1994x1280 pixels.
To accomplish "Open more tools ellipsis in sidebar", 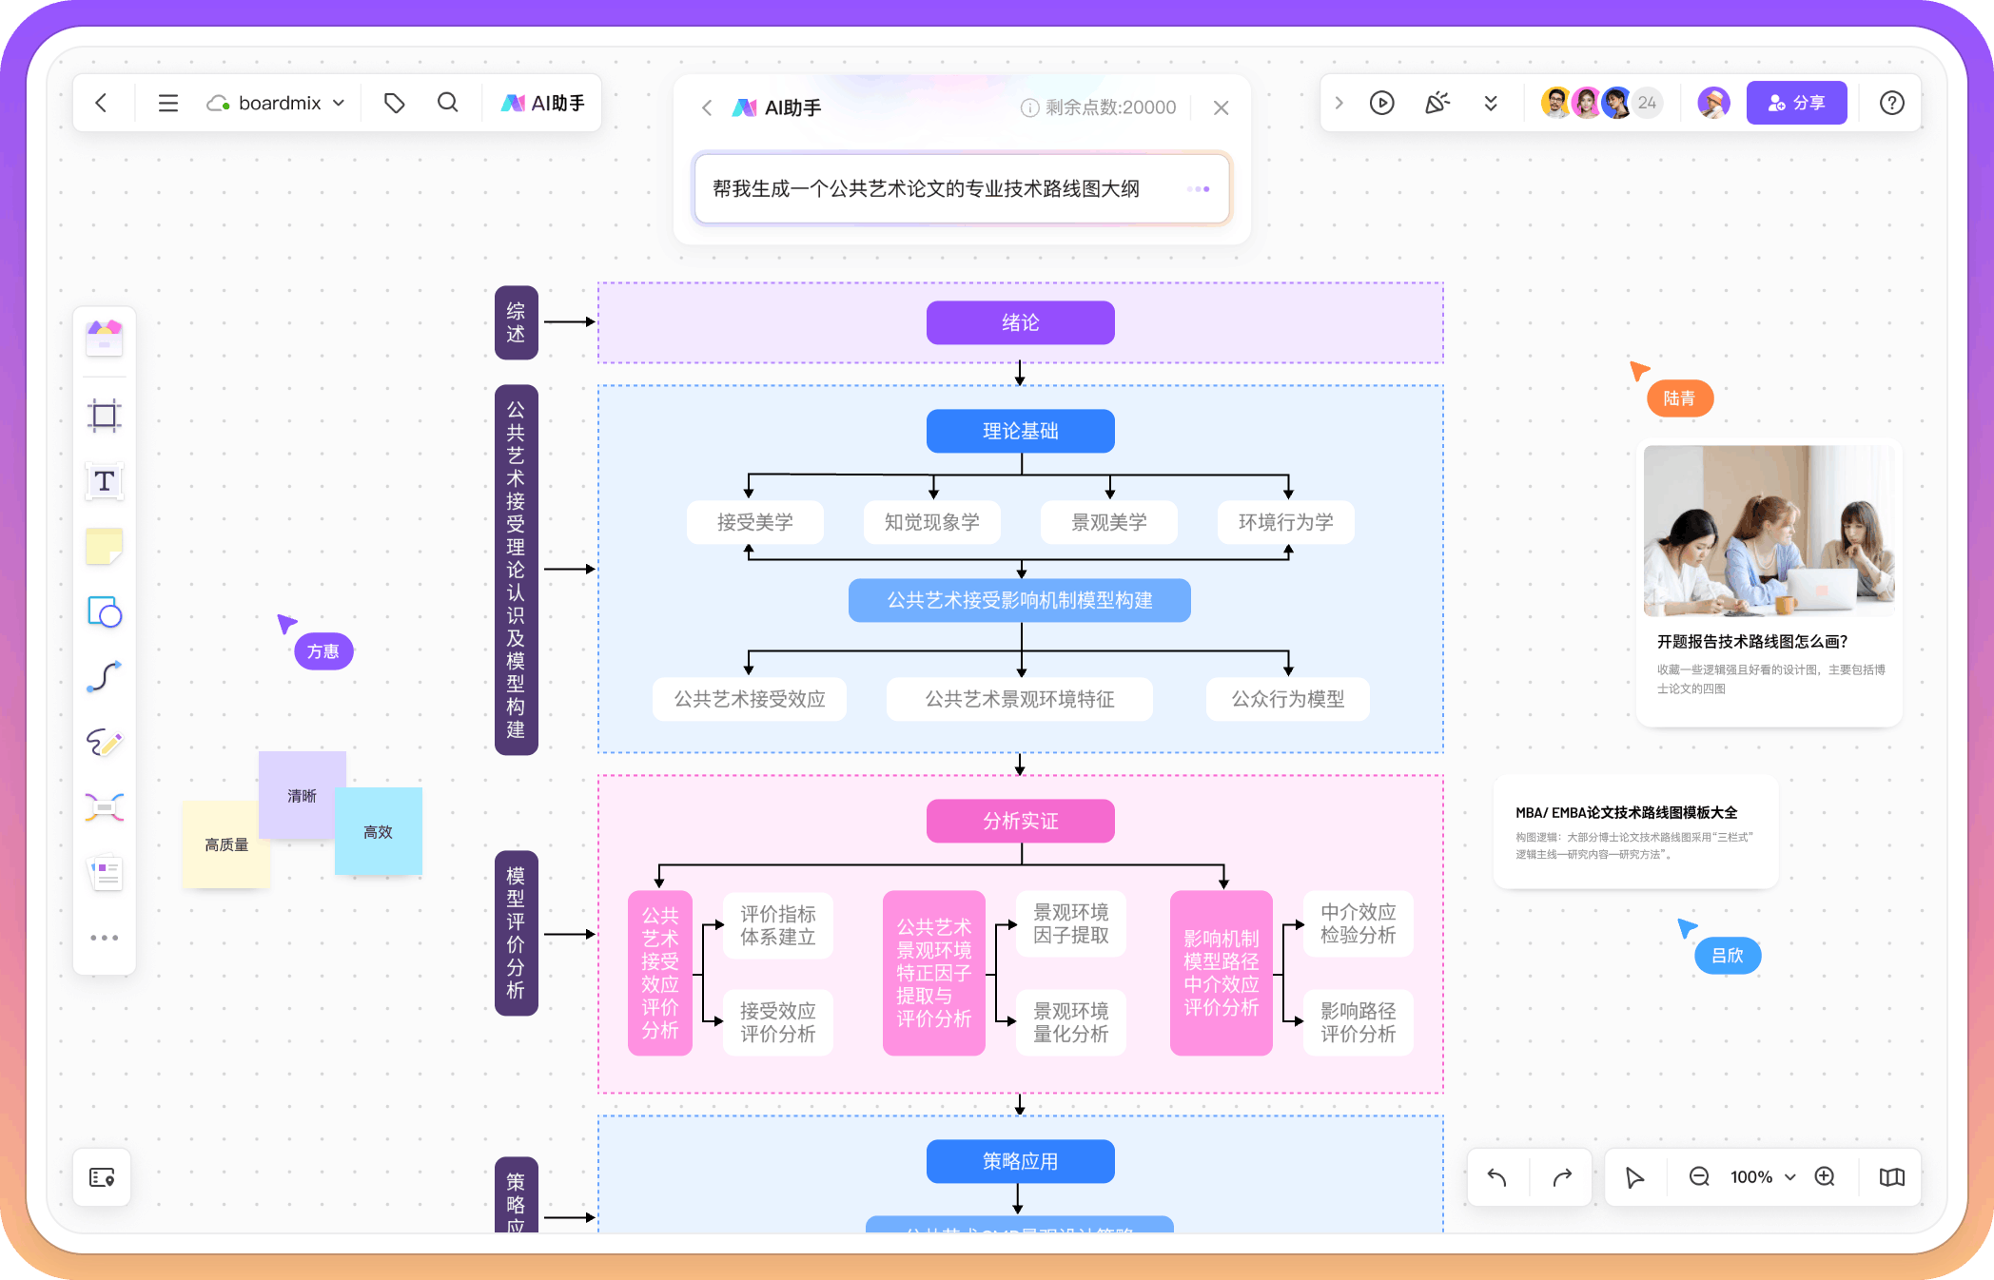I will coord(105,938).
